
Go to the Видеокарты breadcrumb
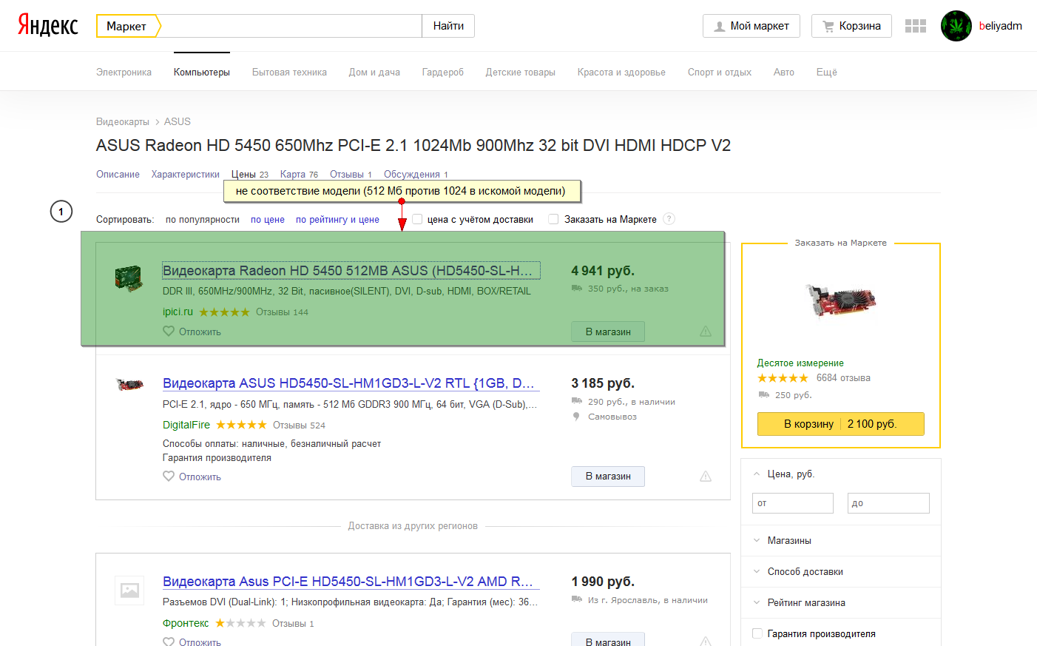[x=123, y=121]
